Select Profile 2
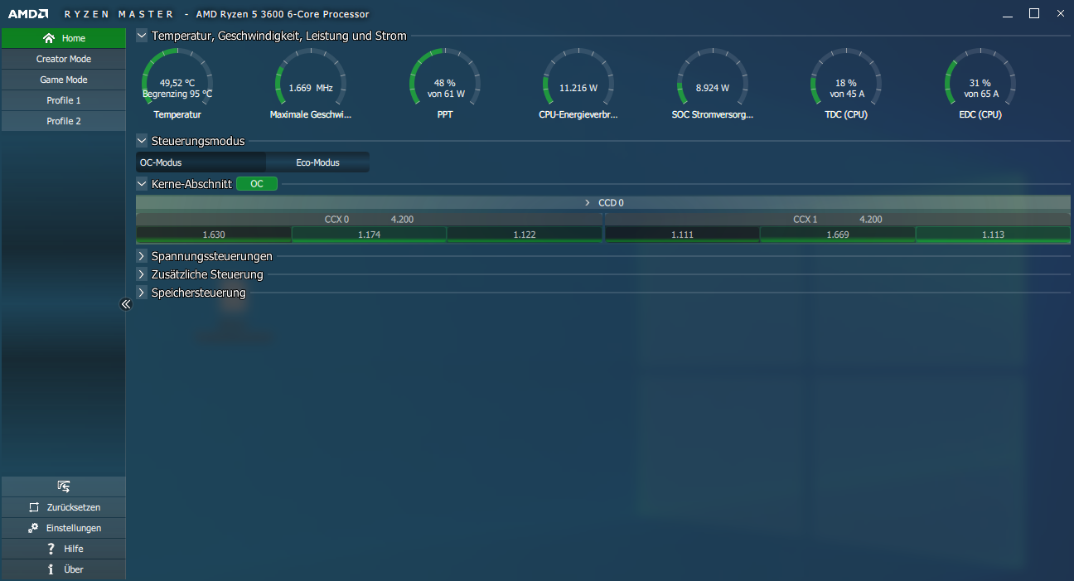Viewport: 1074px width, 581px height. (x=64, y=121)
